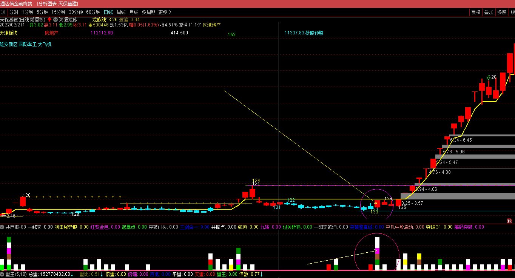This screenshot has height=278, width=515.
Task: Select the 周线 weekly chart tab
Action: (x=121, y=12)
